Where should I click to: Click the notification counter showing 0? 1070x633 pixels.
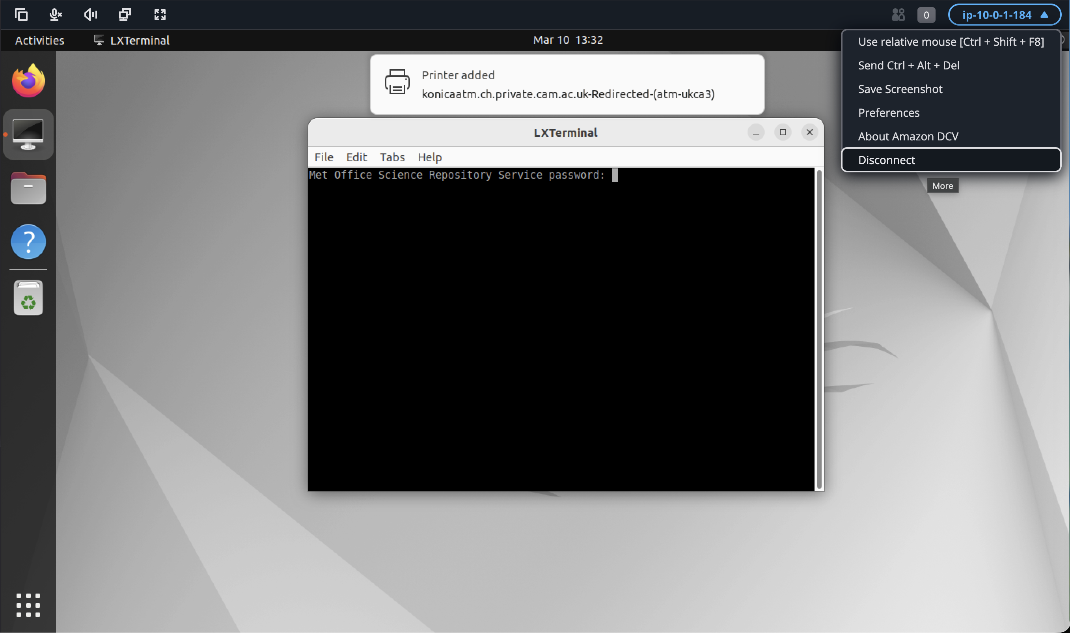[926, 15]
